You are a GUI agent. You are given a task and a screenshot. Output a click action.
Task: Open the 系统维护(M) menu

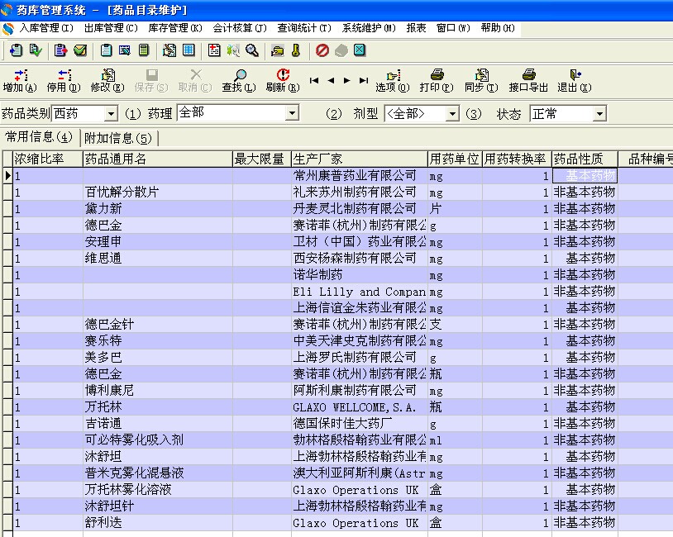pyautogui.click(x=369, y=28)
